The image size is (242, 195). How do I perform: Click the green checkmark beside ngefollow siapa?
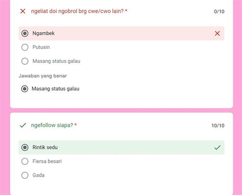coord(23,126)
